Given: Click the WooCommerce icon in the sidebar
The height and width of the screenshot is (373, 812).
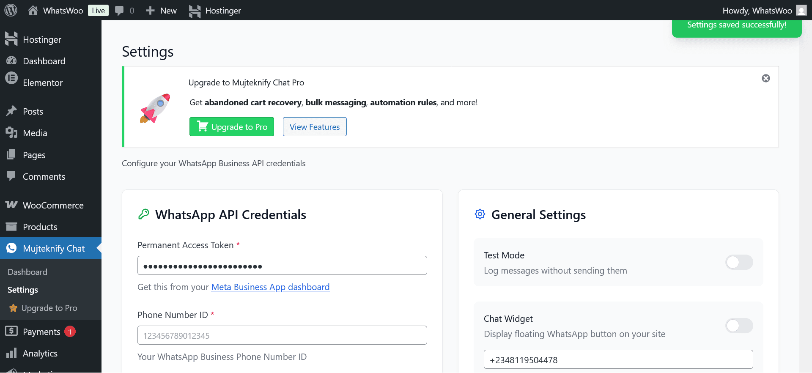Looking at the screenshot, I should (x=11, y=205).
